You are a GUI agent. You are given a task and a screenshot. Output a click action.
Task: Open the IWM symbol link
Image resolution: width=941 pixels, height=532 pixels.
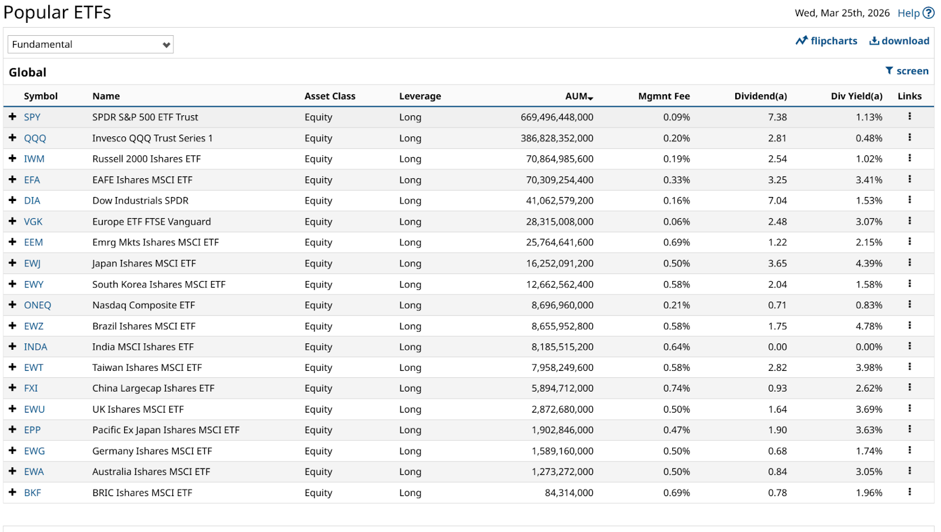click(34, 159)
